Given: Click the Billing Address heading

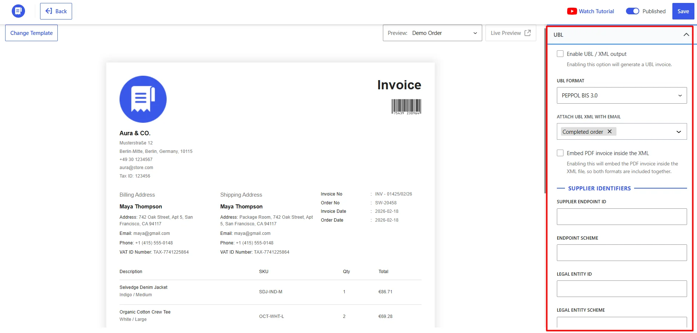Looking at the screenshot, I should tap(137, 195).
